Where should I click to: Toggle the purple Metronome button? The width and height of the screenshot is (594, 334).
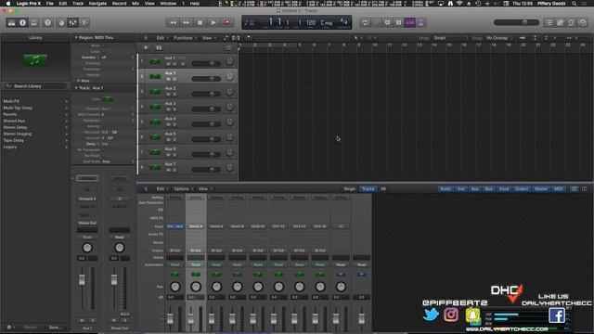[421, 22]
